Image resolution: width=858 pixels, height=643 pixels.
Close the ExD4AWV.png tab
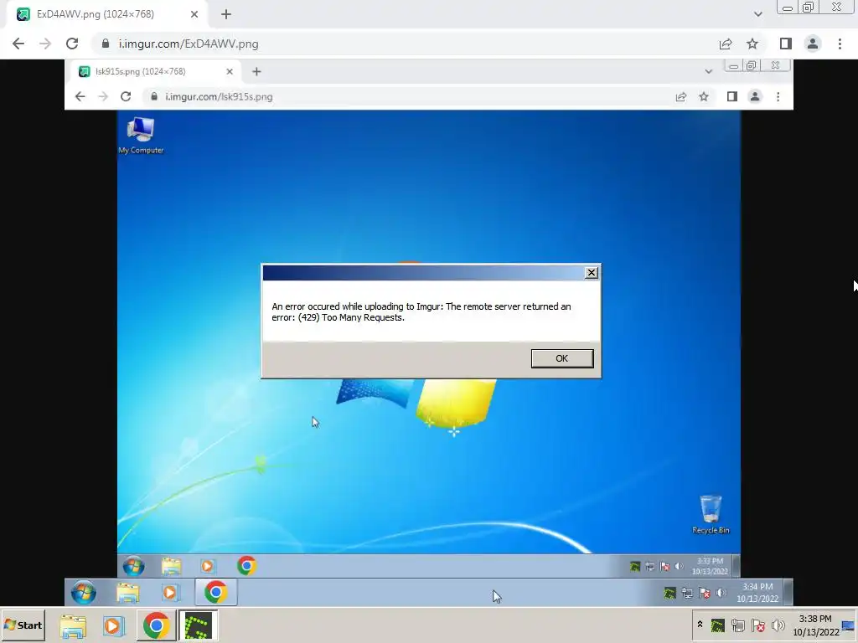tap(194, 14)
